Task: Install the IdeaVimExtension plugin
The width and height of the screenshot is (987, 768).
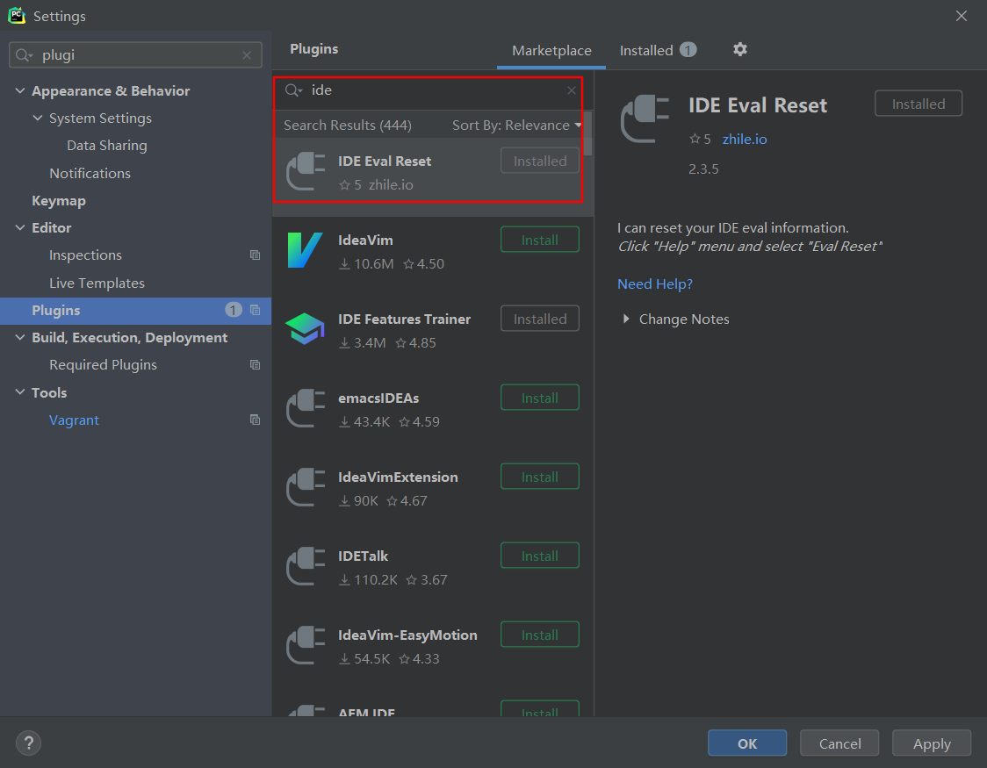Action: tap(539, 477)
